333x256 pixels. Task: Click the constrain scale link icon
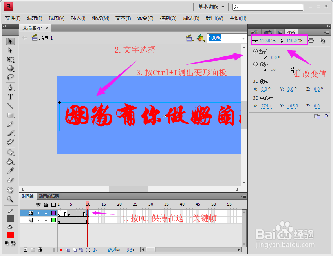click(311, 40)
